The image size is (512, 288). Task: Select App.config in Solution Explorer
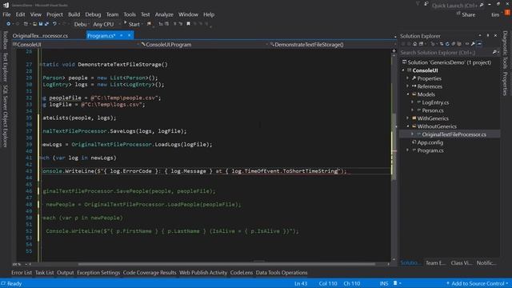[430, 142]
